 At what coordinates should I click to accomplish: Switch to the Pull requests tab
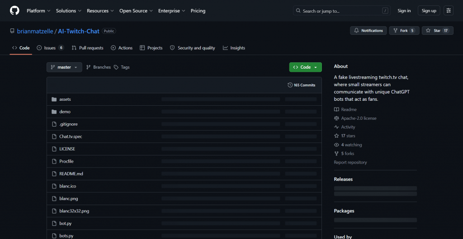(87, 48)
